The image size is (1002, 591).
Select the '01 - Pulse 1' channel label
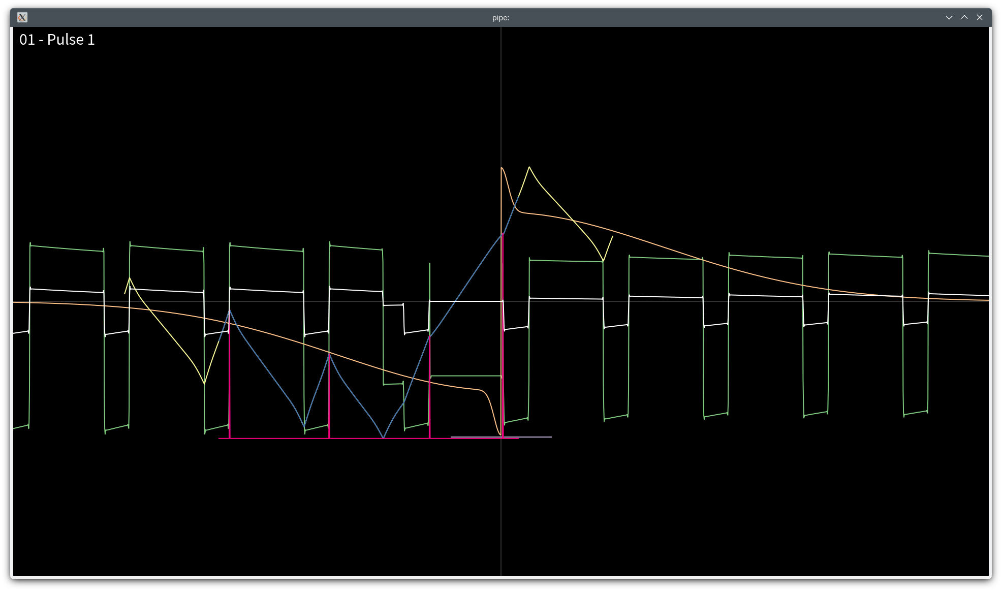coord(57,39)
